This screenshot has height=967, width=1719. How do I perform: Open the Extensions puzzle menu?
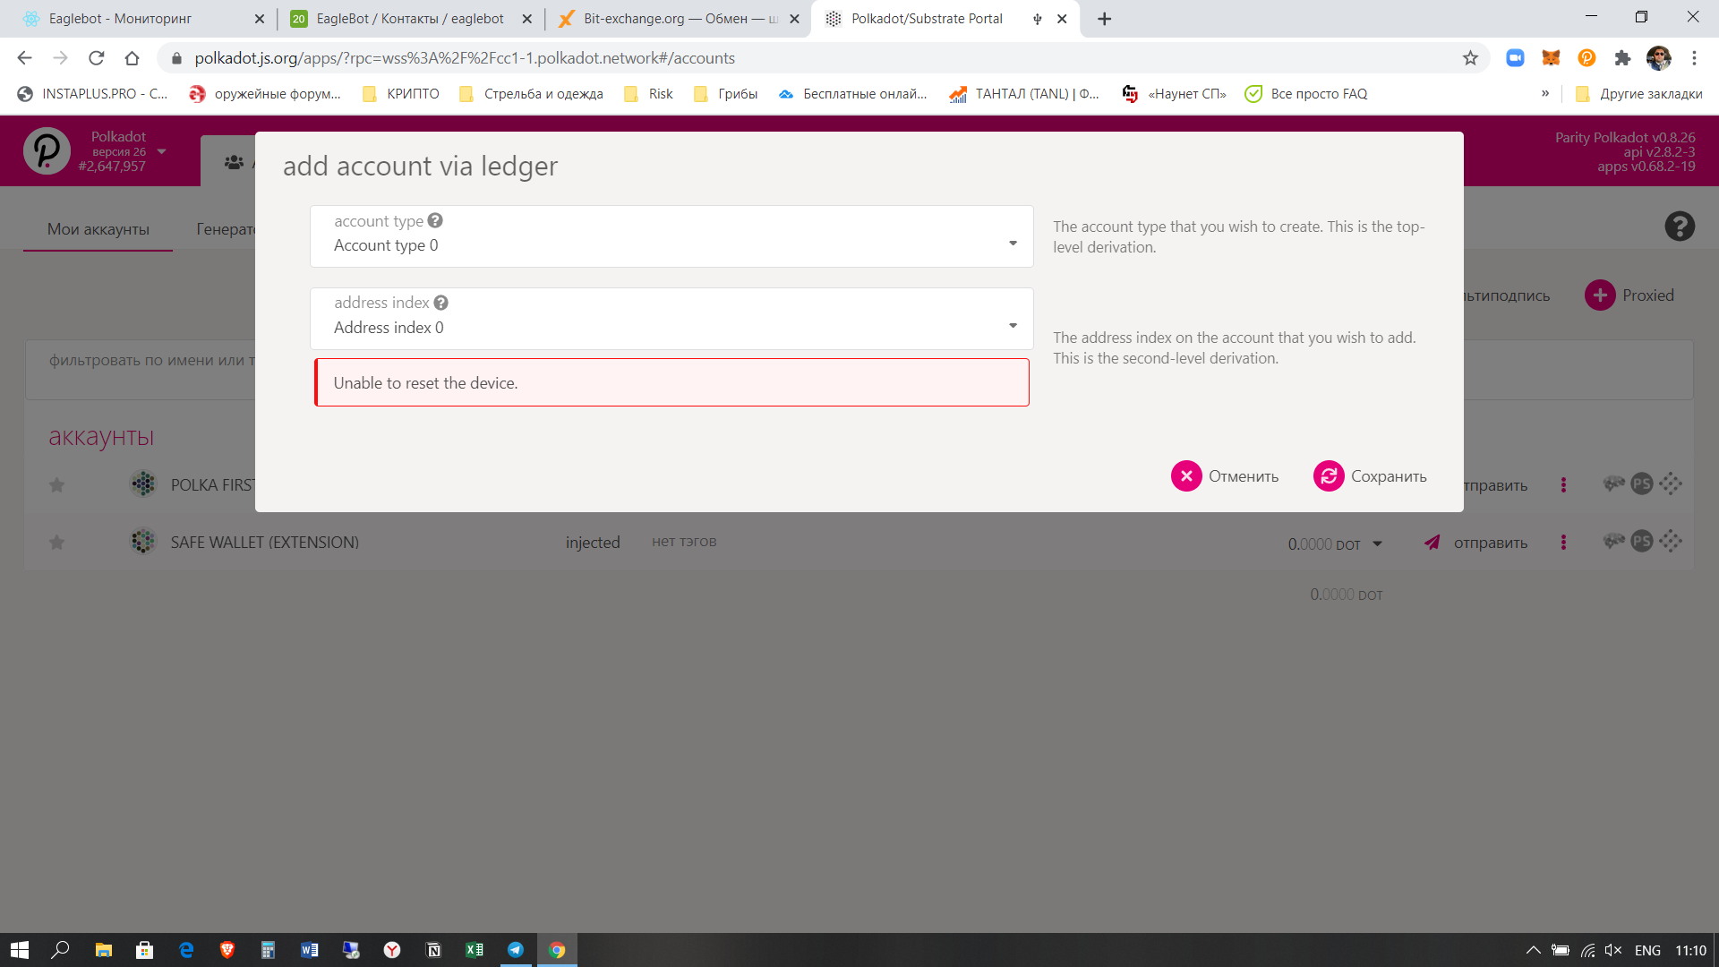(x=1622, y=58)
